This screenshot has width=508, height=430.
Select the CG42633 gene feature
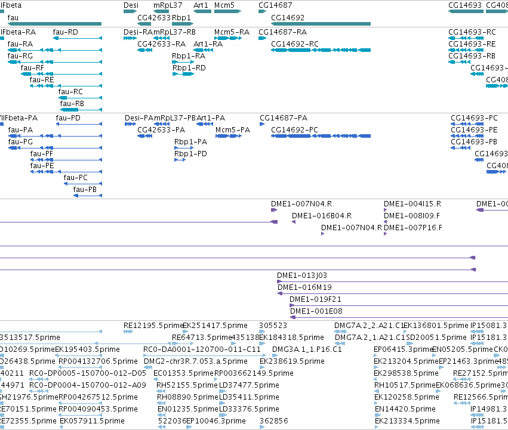(144, 24)
